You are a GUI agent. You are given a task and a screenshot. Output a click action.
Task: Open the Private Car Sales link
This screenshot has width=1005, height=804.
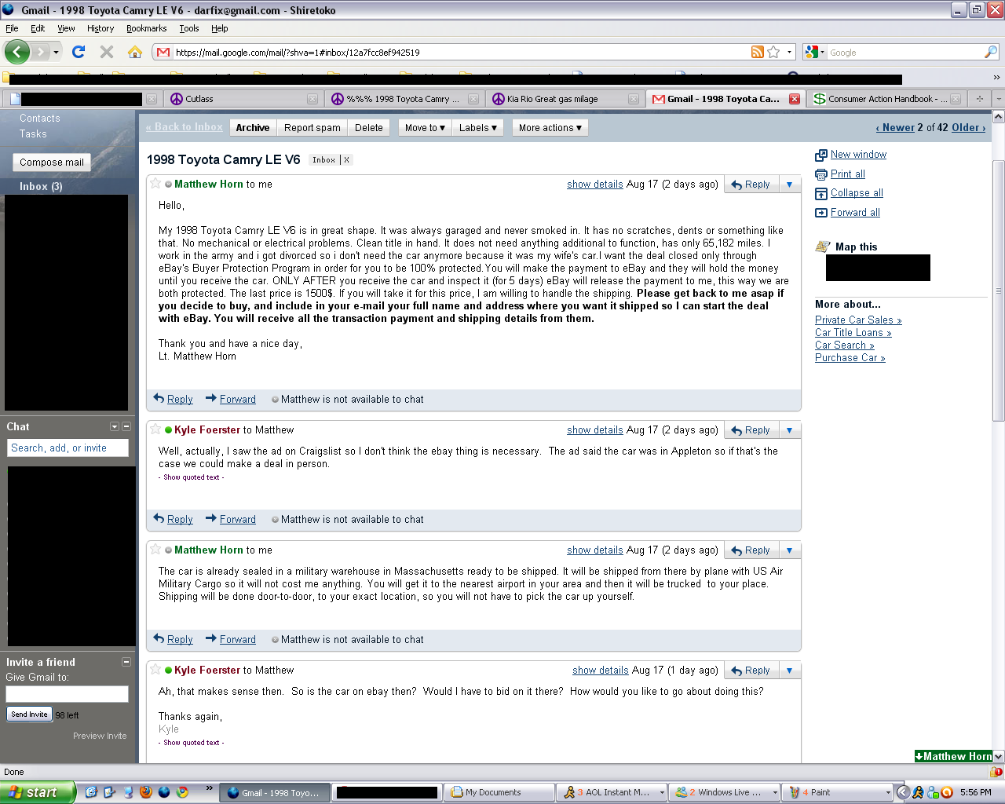858,320
